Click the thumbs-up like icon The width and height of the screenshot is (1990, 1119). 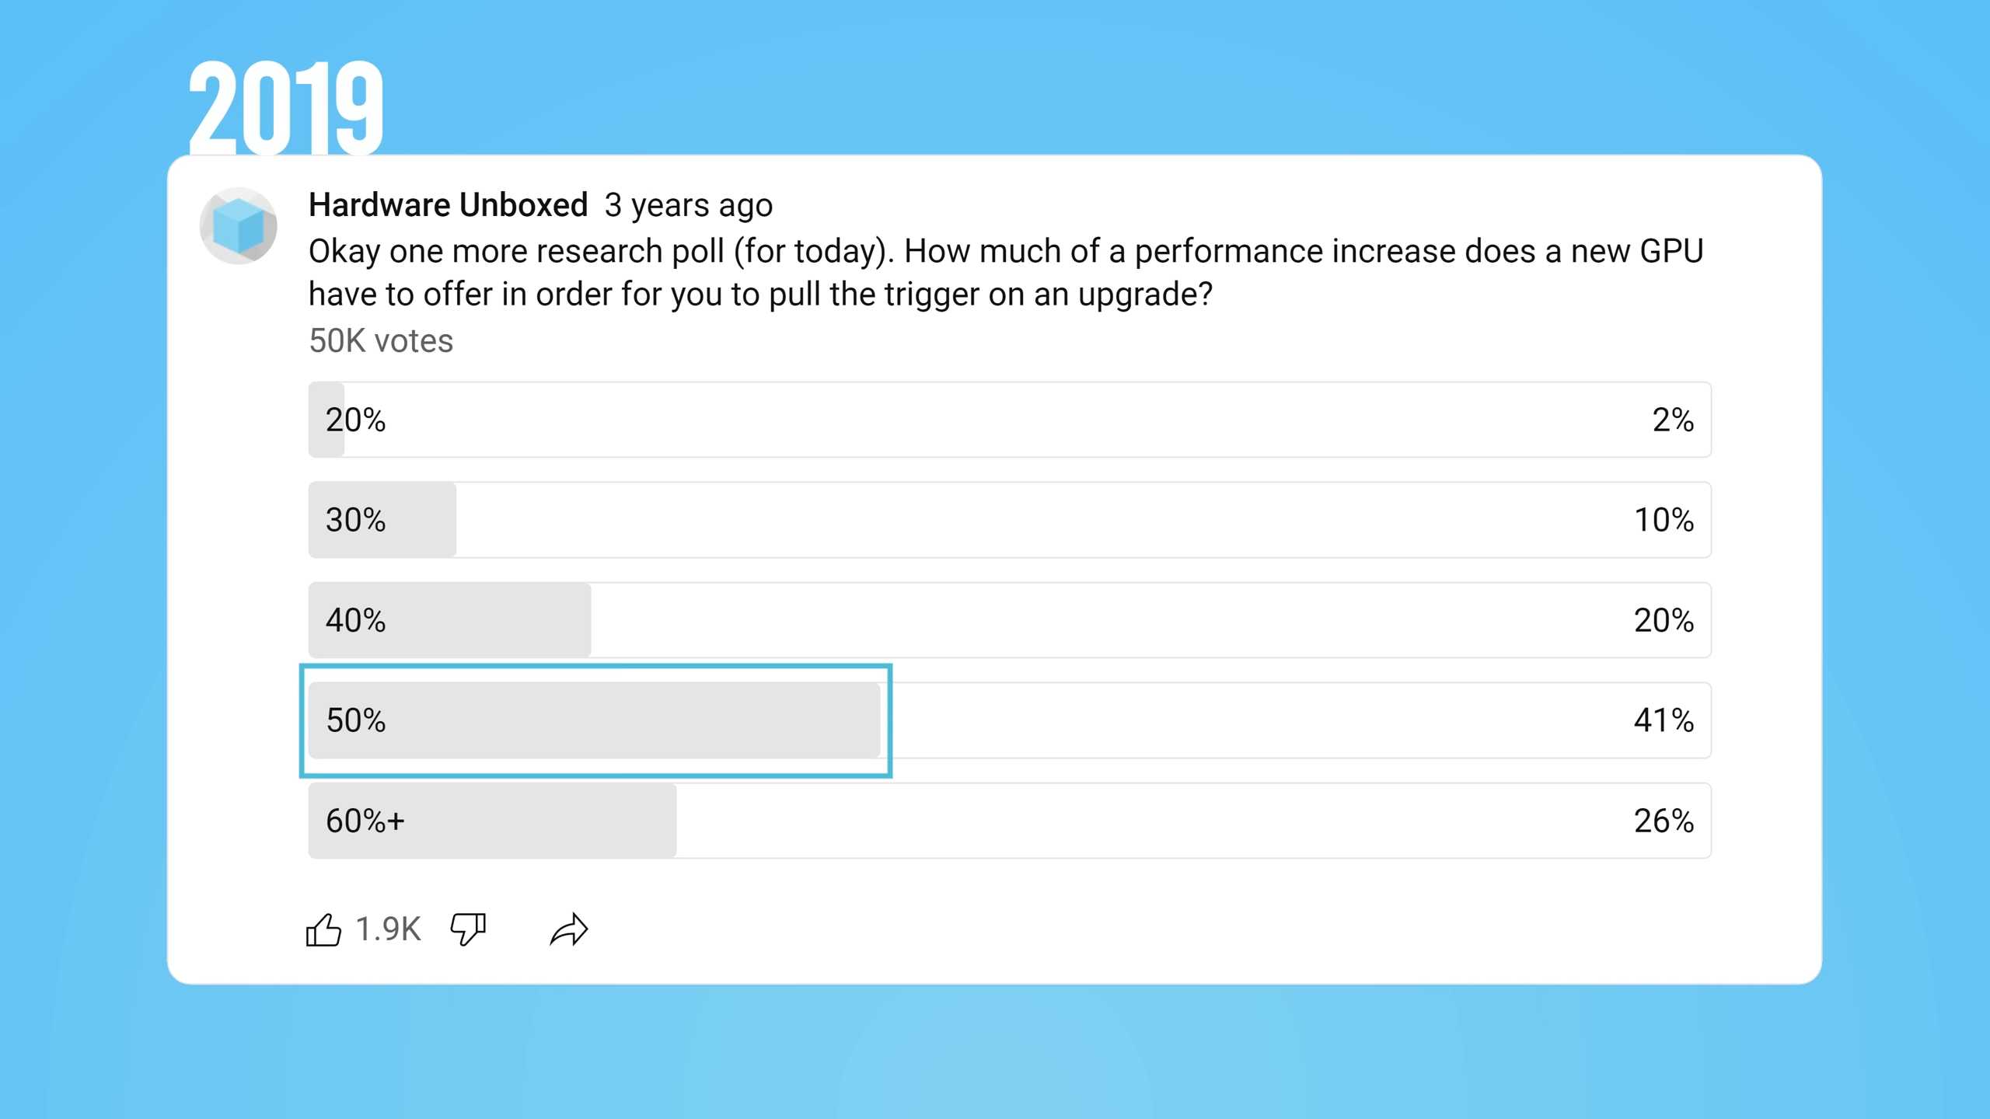[323, 929]
